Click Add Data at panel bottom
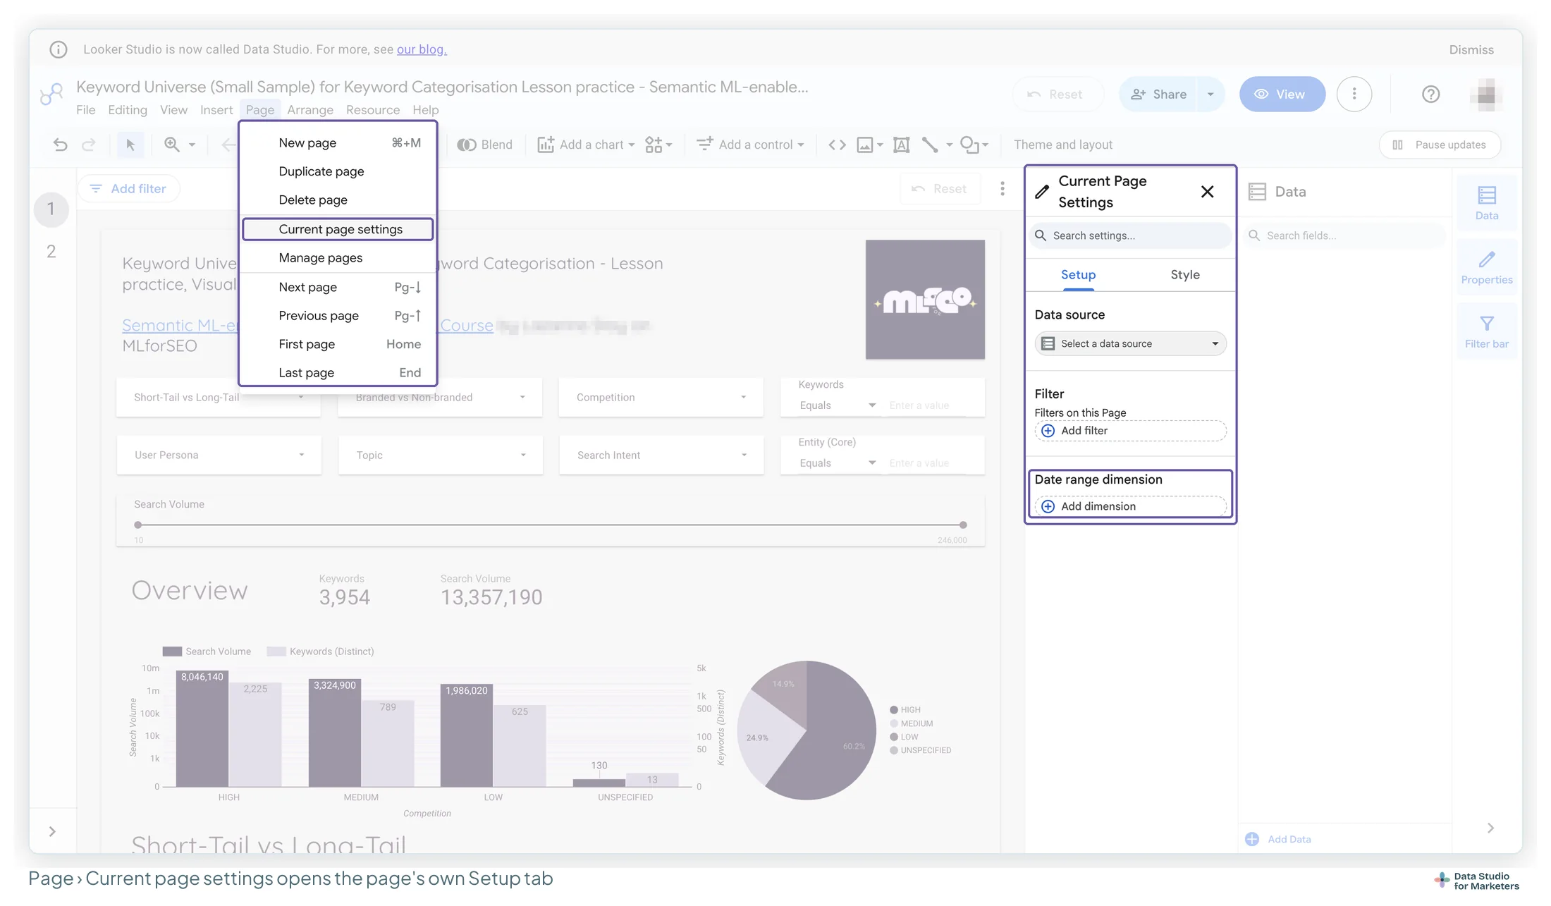Screen dimensions: 1551x906 pos(1278,839)
